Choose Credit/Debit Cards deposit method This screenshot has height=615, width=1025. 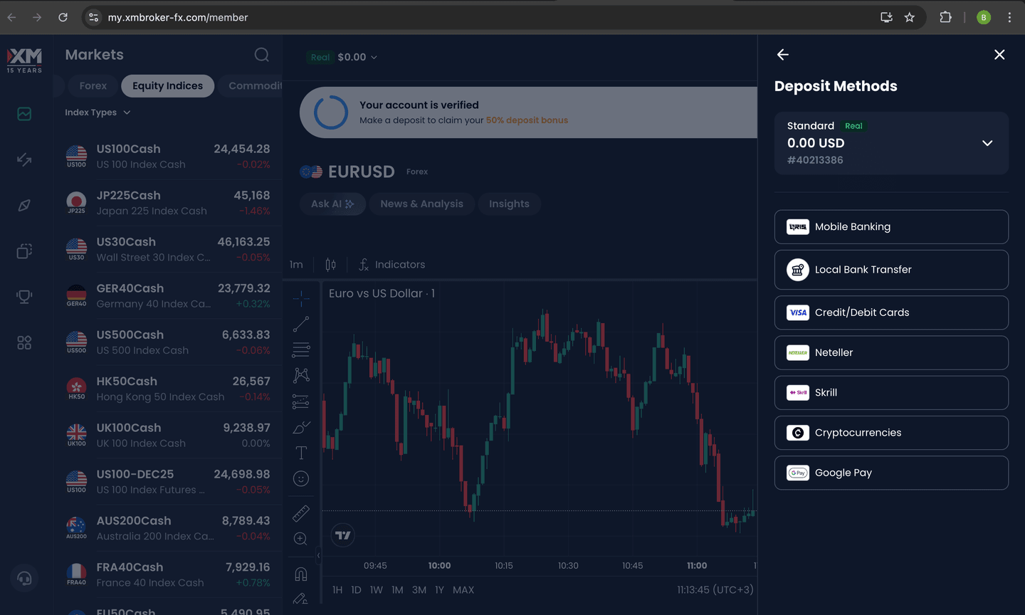point(891,312)
